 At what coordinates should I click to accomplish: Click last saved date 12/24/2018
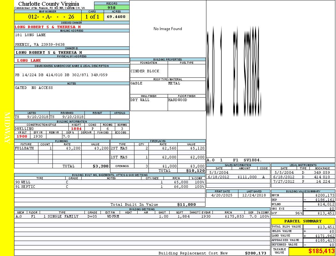click(254, 195)
